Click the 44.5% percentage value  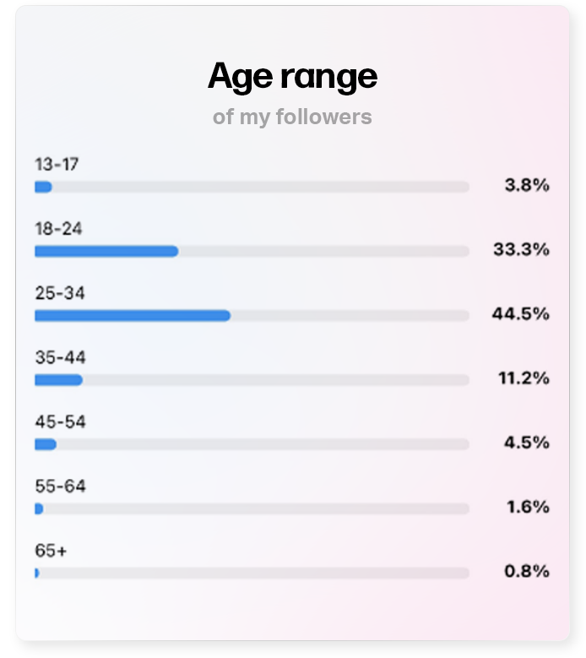coord(521,313)
